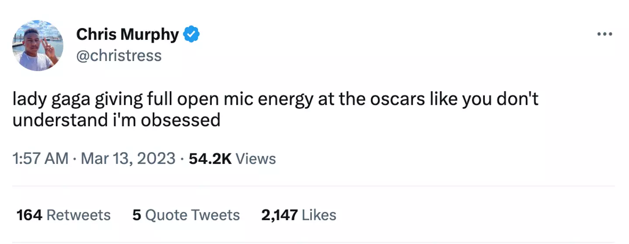The image size is (629, 244).
Task: Show the 2,147 Likes list
Action: coord(299,215)
